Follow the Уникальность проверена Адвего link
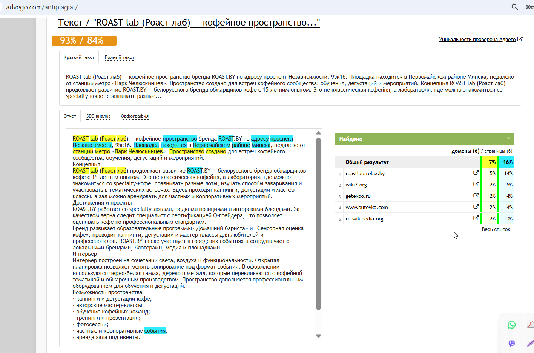534x353 pixels. [x=477, y=39]
